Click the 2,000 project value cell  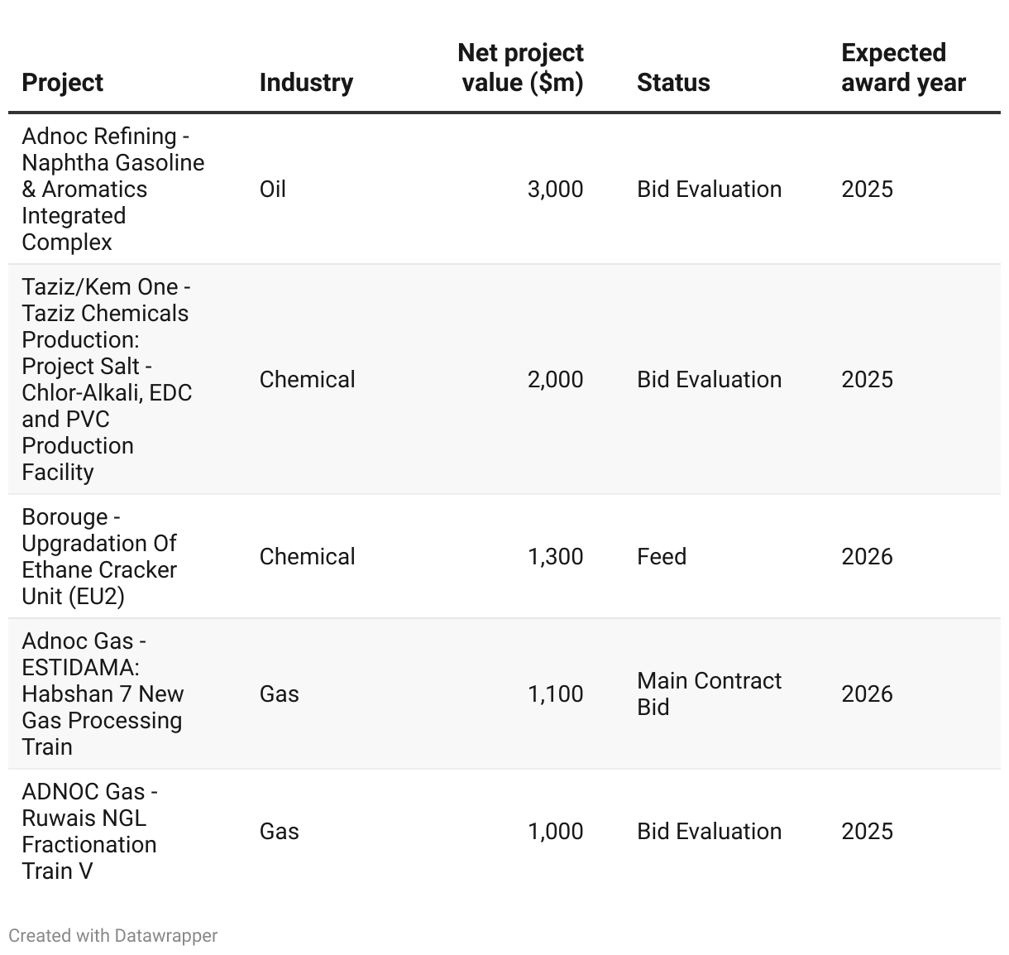tap(556, 380)
